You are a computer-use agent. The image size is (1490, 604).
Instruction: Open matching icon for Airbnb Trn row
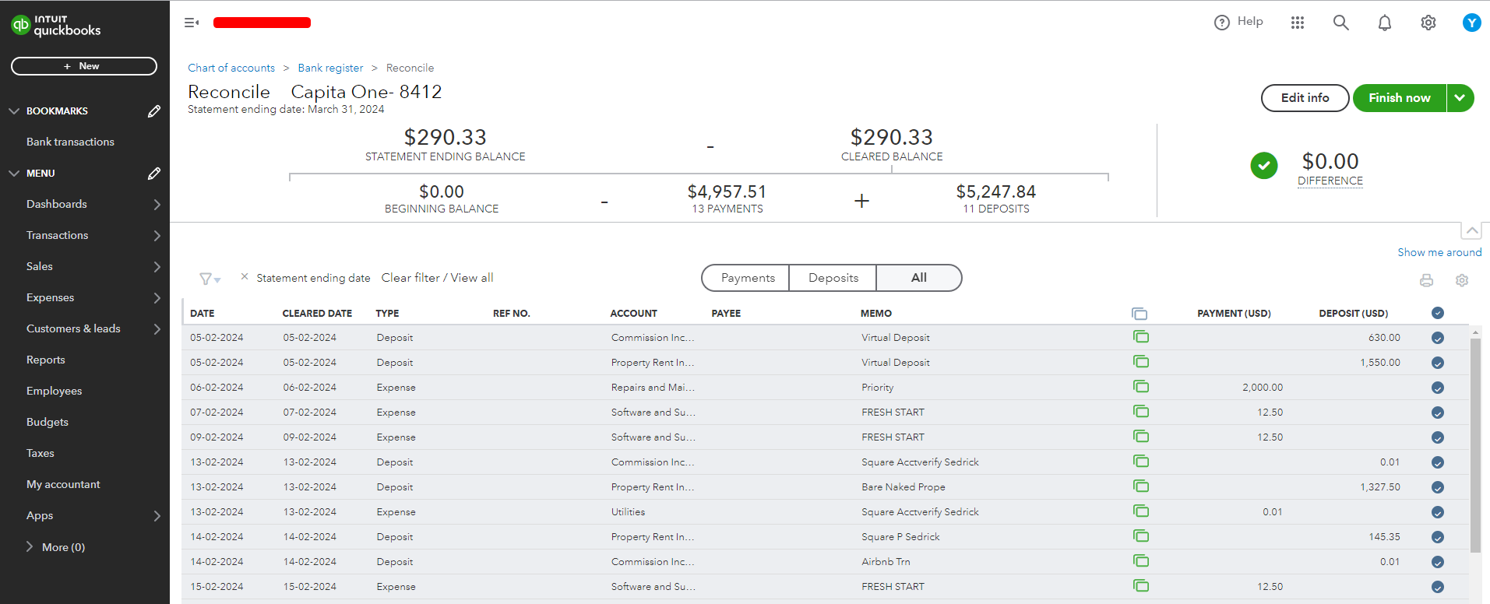pos(1141,561)
